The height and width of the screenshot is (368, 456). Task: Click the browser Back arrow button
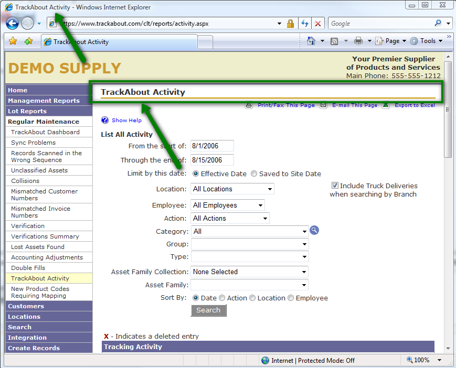[12, 23]
